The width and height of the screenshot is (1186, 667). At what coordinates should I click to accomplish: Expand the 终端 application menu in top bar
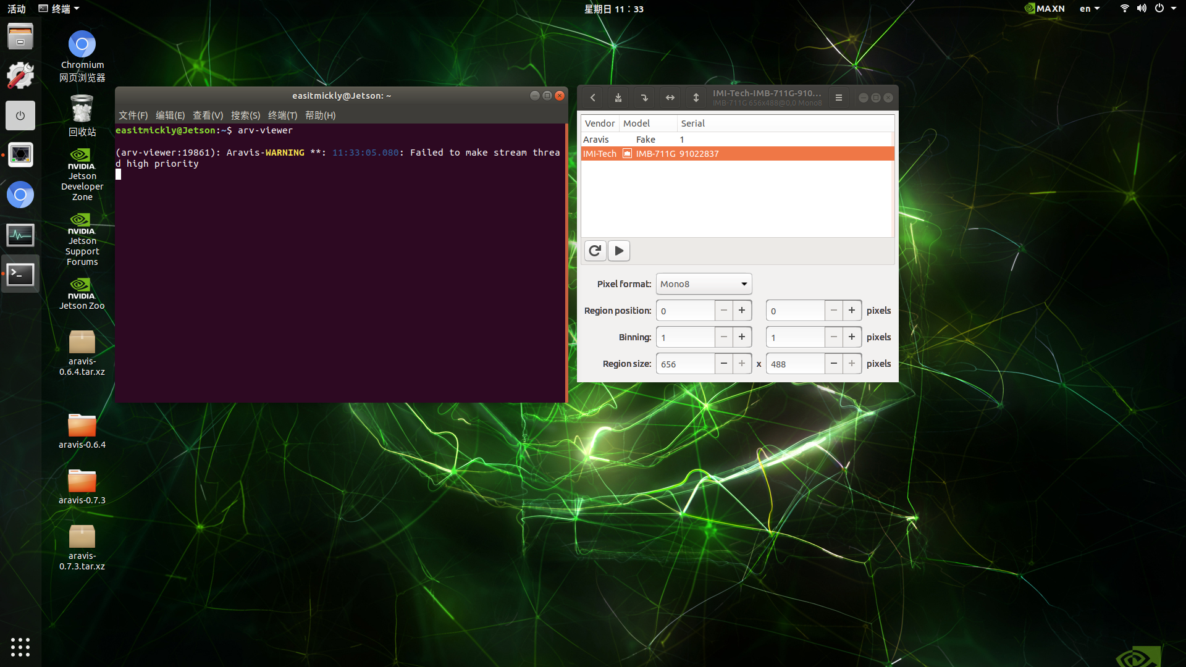[59, 9]
